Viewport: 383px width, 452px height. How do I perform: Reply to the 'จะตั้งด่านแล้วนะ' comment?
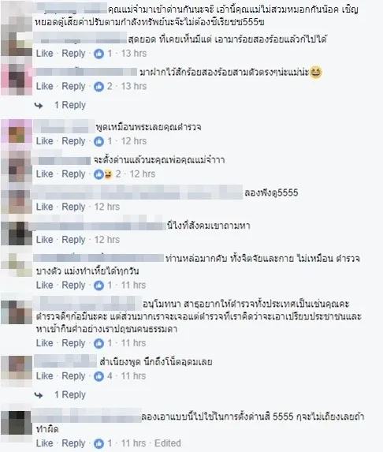73,174
